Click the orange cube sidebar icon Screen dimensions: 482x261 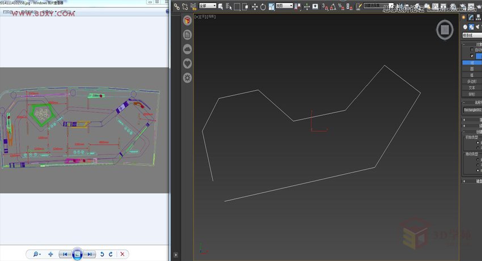(x=188, y=21)
